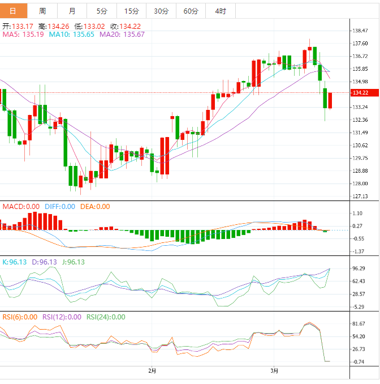Screen dimensions: 380x384
Task: Click the -5.29 KDJ axis value
Action: 358,307
